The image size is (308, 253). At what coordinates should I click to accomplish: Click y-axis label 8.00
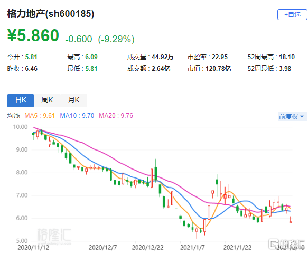pos(22,173)
